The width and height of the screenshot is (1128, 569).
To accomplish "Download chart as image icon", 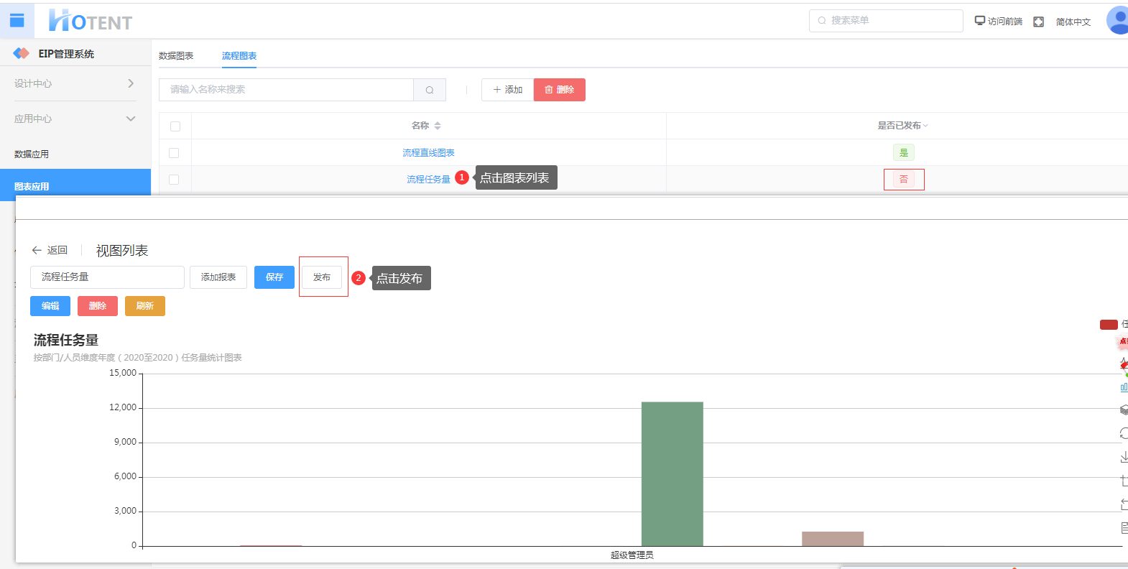I will [x=1124, y=457].
